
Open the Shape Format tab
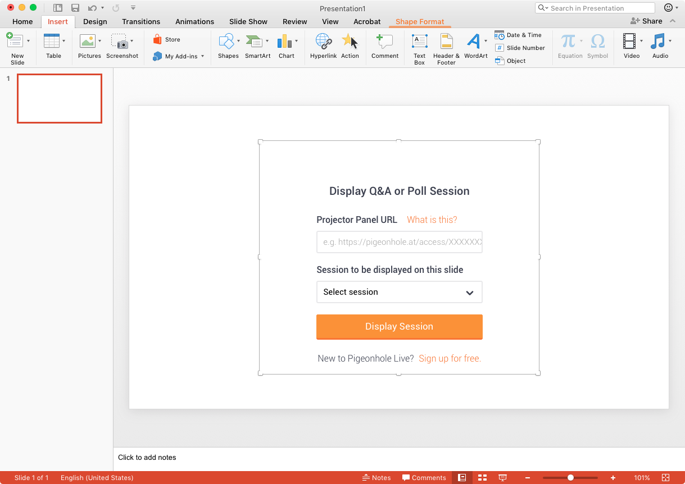pos(420,22)
